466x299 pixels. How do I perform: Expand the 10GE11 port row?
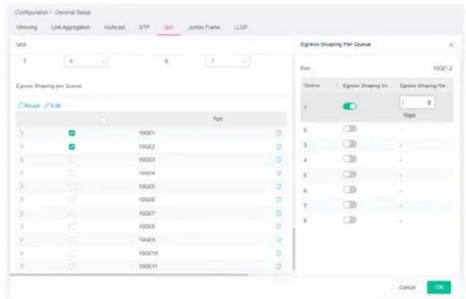[x=21, y=267]
